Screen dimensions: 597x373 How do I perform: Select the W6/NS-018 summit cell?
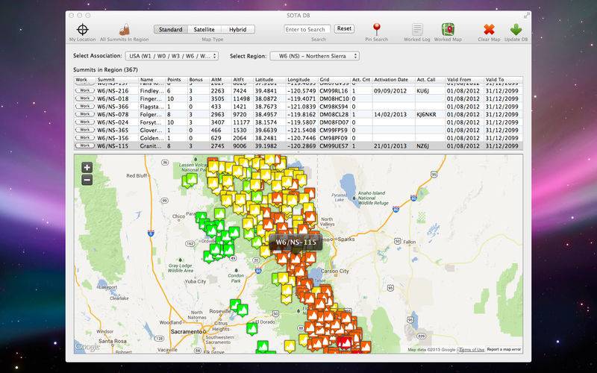pyautogui.click(x=113, y=98)
